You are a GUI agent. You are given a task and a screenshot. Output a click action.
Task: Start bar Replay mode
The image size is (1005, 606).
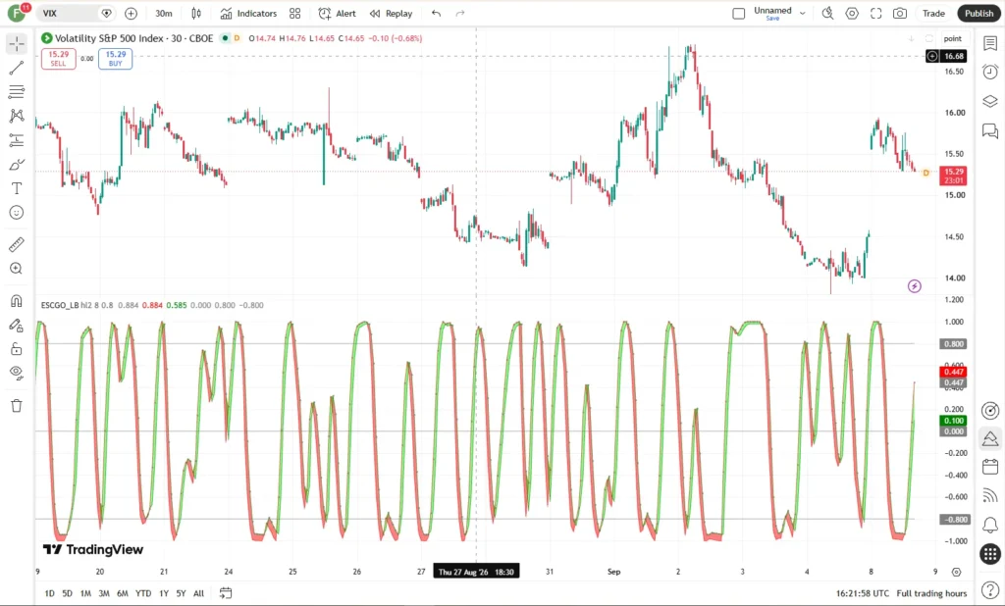pyautogui.click(x=391, y=14)
